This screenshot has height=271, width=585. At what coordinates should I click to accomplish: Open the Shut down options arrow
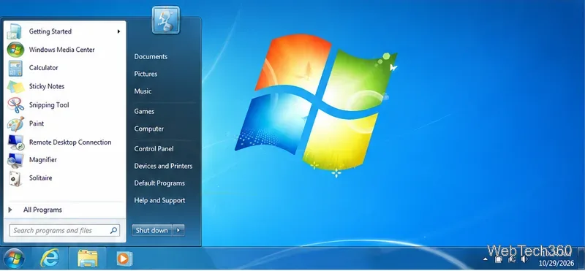coord(178,230)
